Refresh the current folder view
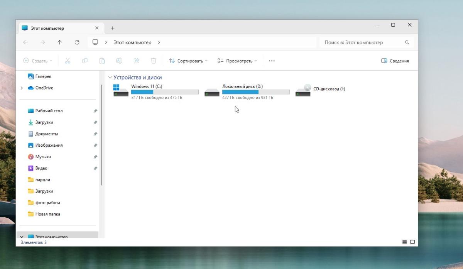This screenshot has height=269, width=463. pyautogui.click(x=77, y=42)
